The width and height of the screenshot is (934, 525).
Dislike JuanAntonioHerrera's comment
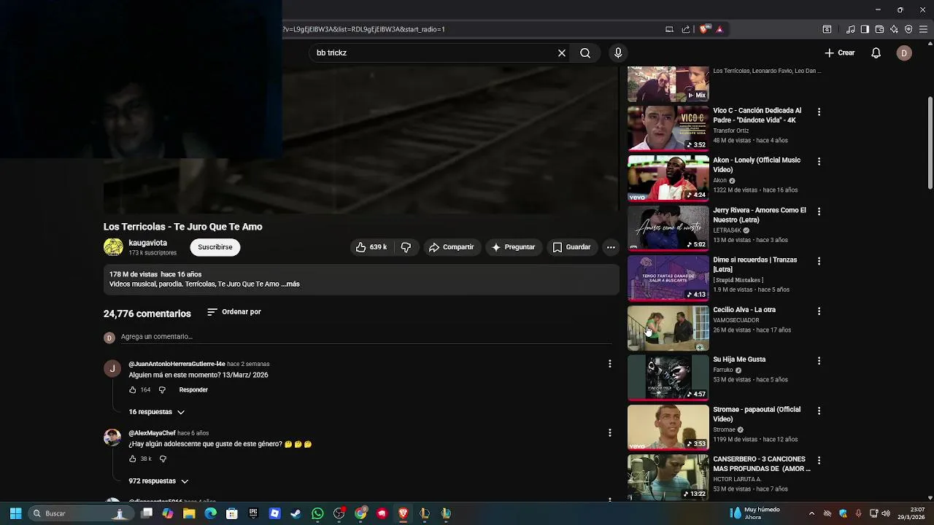(x=162, y=390)
